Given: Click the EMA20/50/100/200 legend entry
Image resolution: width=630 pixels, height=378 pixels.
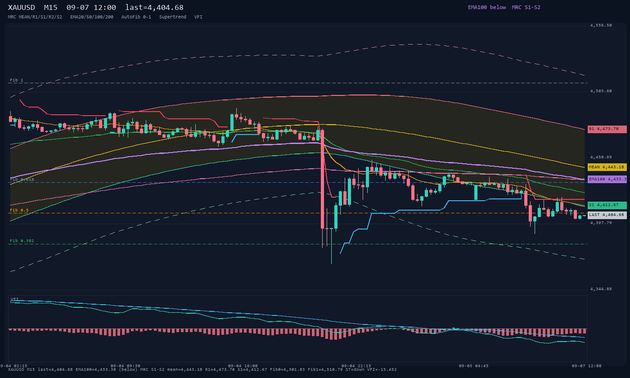Looking at the screenshot, I should (x=92, y=17).
